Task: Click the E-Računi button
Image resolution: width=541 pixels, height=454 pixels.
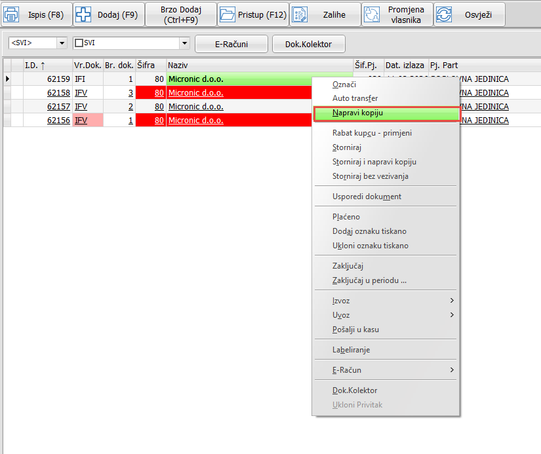Action: pyautogui.click(x=231, y=44)
